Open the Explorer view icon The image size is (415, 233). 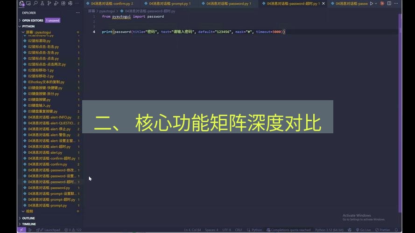click(21, 3)
